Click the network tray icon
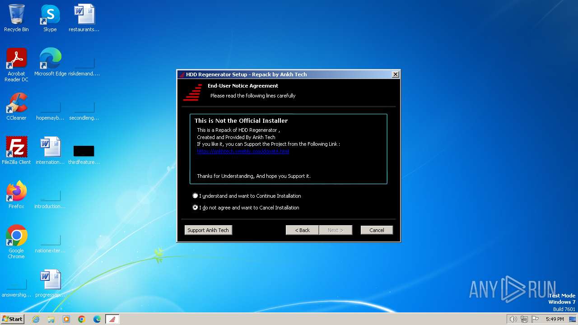 (524, 319)
